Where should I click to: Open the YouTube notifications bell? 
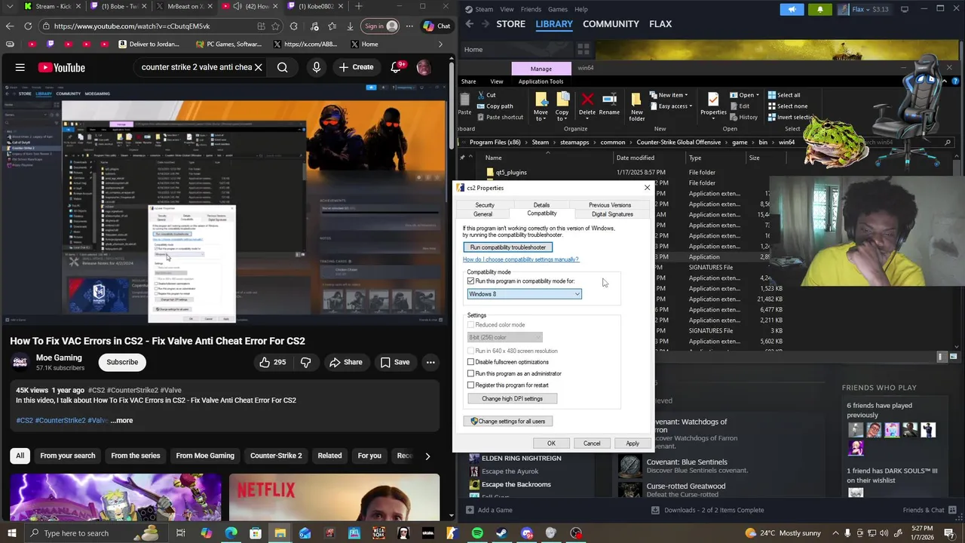coord(396,67)
